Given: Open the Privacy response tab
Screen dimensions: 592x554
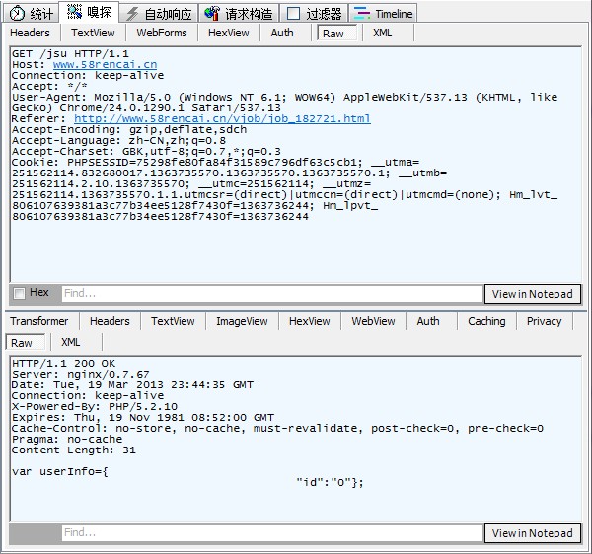Looking at the screenshot, I should tap(544, 321).
